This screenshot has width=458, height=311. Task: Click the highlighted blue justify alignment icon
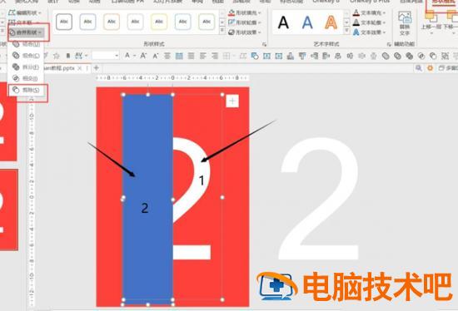pos(179,56)
